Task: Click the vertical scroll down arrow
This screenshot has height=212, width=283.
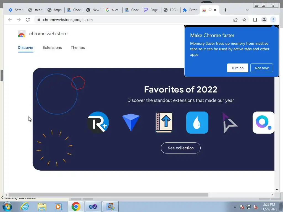Action: pyautogui.click(x=277, y=190)
